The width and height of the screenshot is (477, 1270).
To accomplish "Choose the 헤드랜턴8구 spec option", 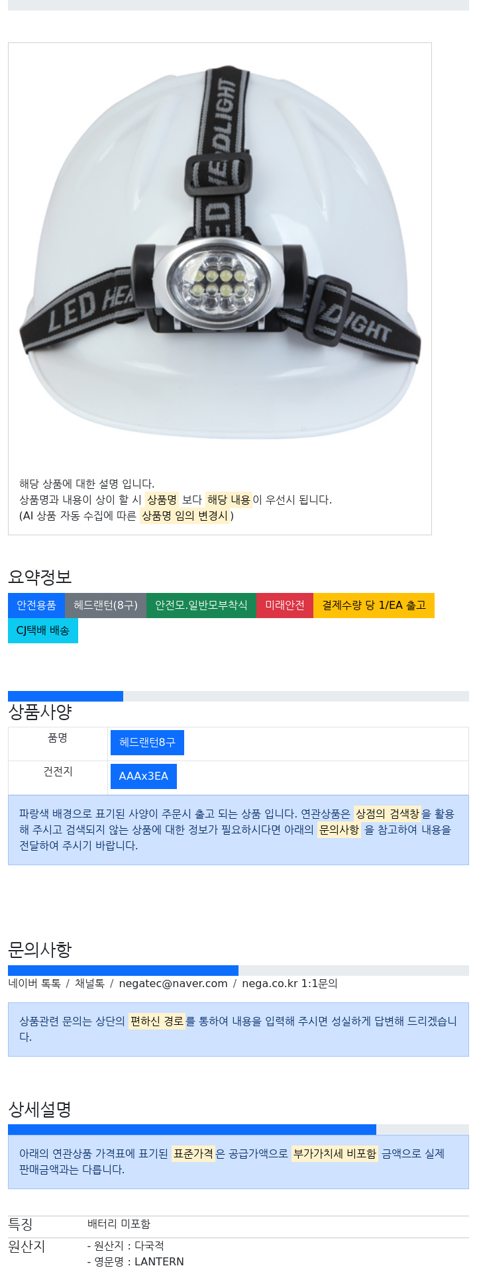I will coord(147,743).
